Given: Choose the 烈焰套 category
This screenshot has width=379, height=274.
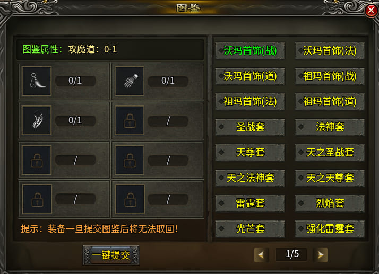Looking at the screenshot, I should [x=330, y=204].
